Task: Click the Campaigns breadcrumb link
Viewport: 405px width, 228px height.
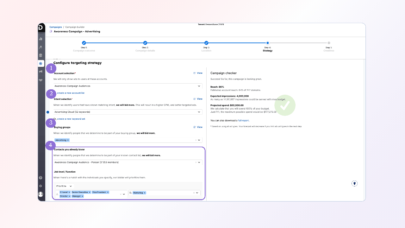Action: [56, 27]
